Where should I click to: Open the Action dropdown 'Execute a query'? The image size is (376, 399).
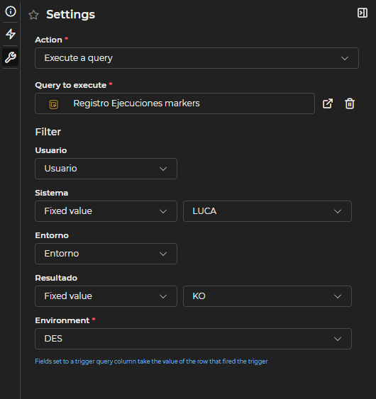[x=197, y=58]
